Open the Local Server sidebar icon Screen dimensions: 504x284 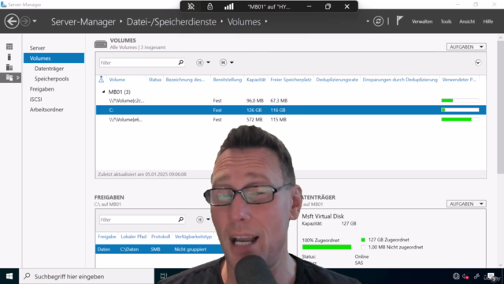[9, 57]
